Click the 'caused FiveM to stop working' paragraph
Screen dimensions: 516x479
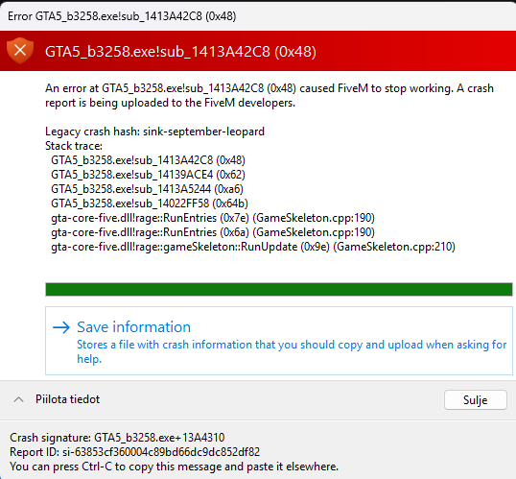[270, 96]
